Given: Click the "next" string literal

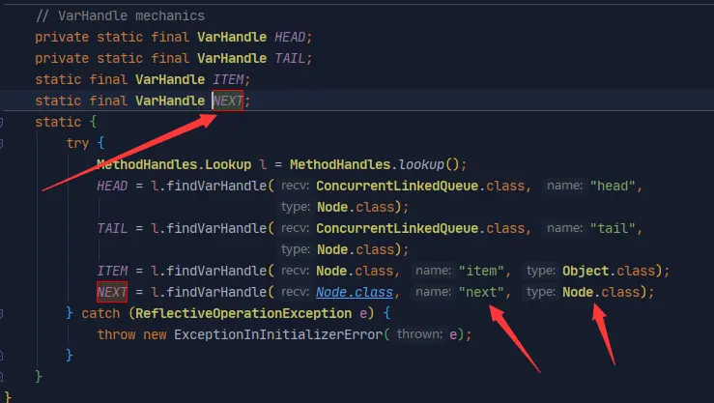Looking at the screenshot, I should 481,292.
